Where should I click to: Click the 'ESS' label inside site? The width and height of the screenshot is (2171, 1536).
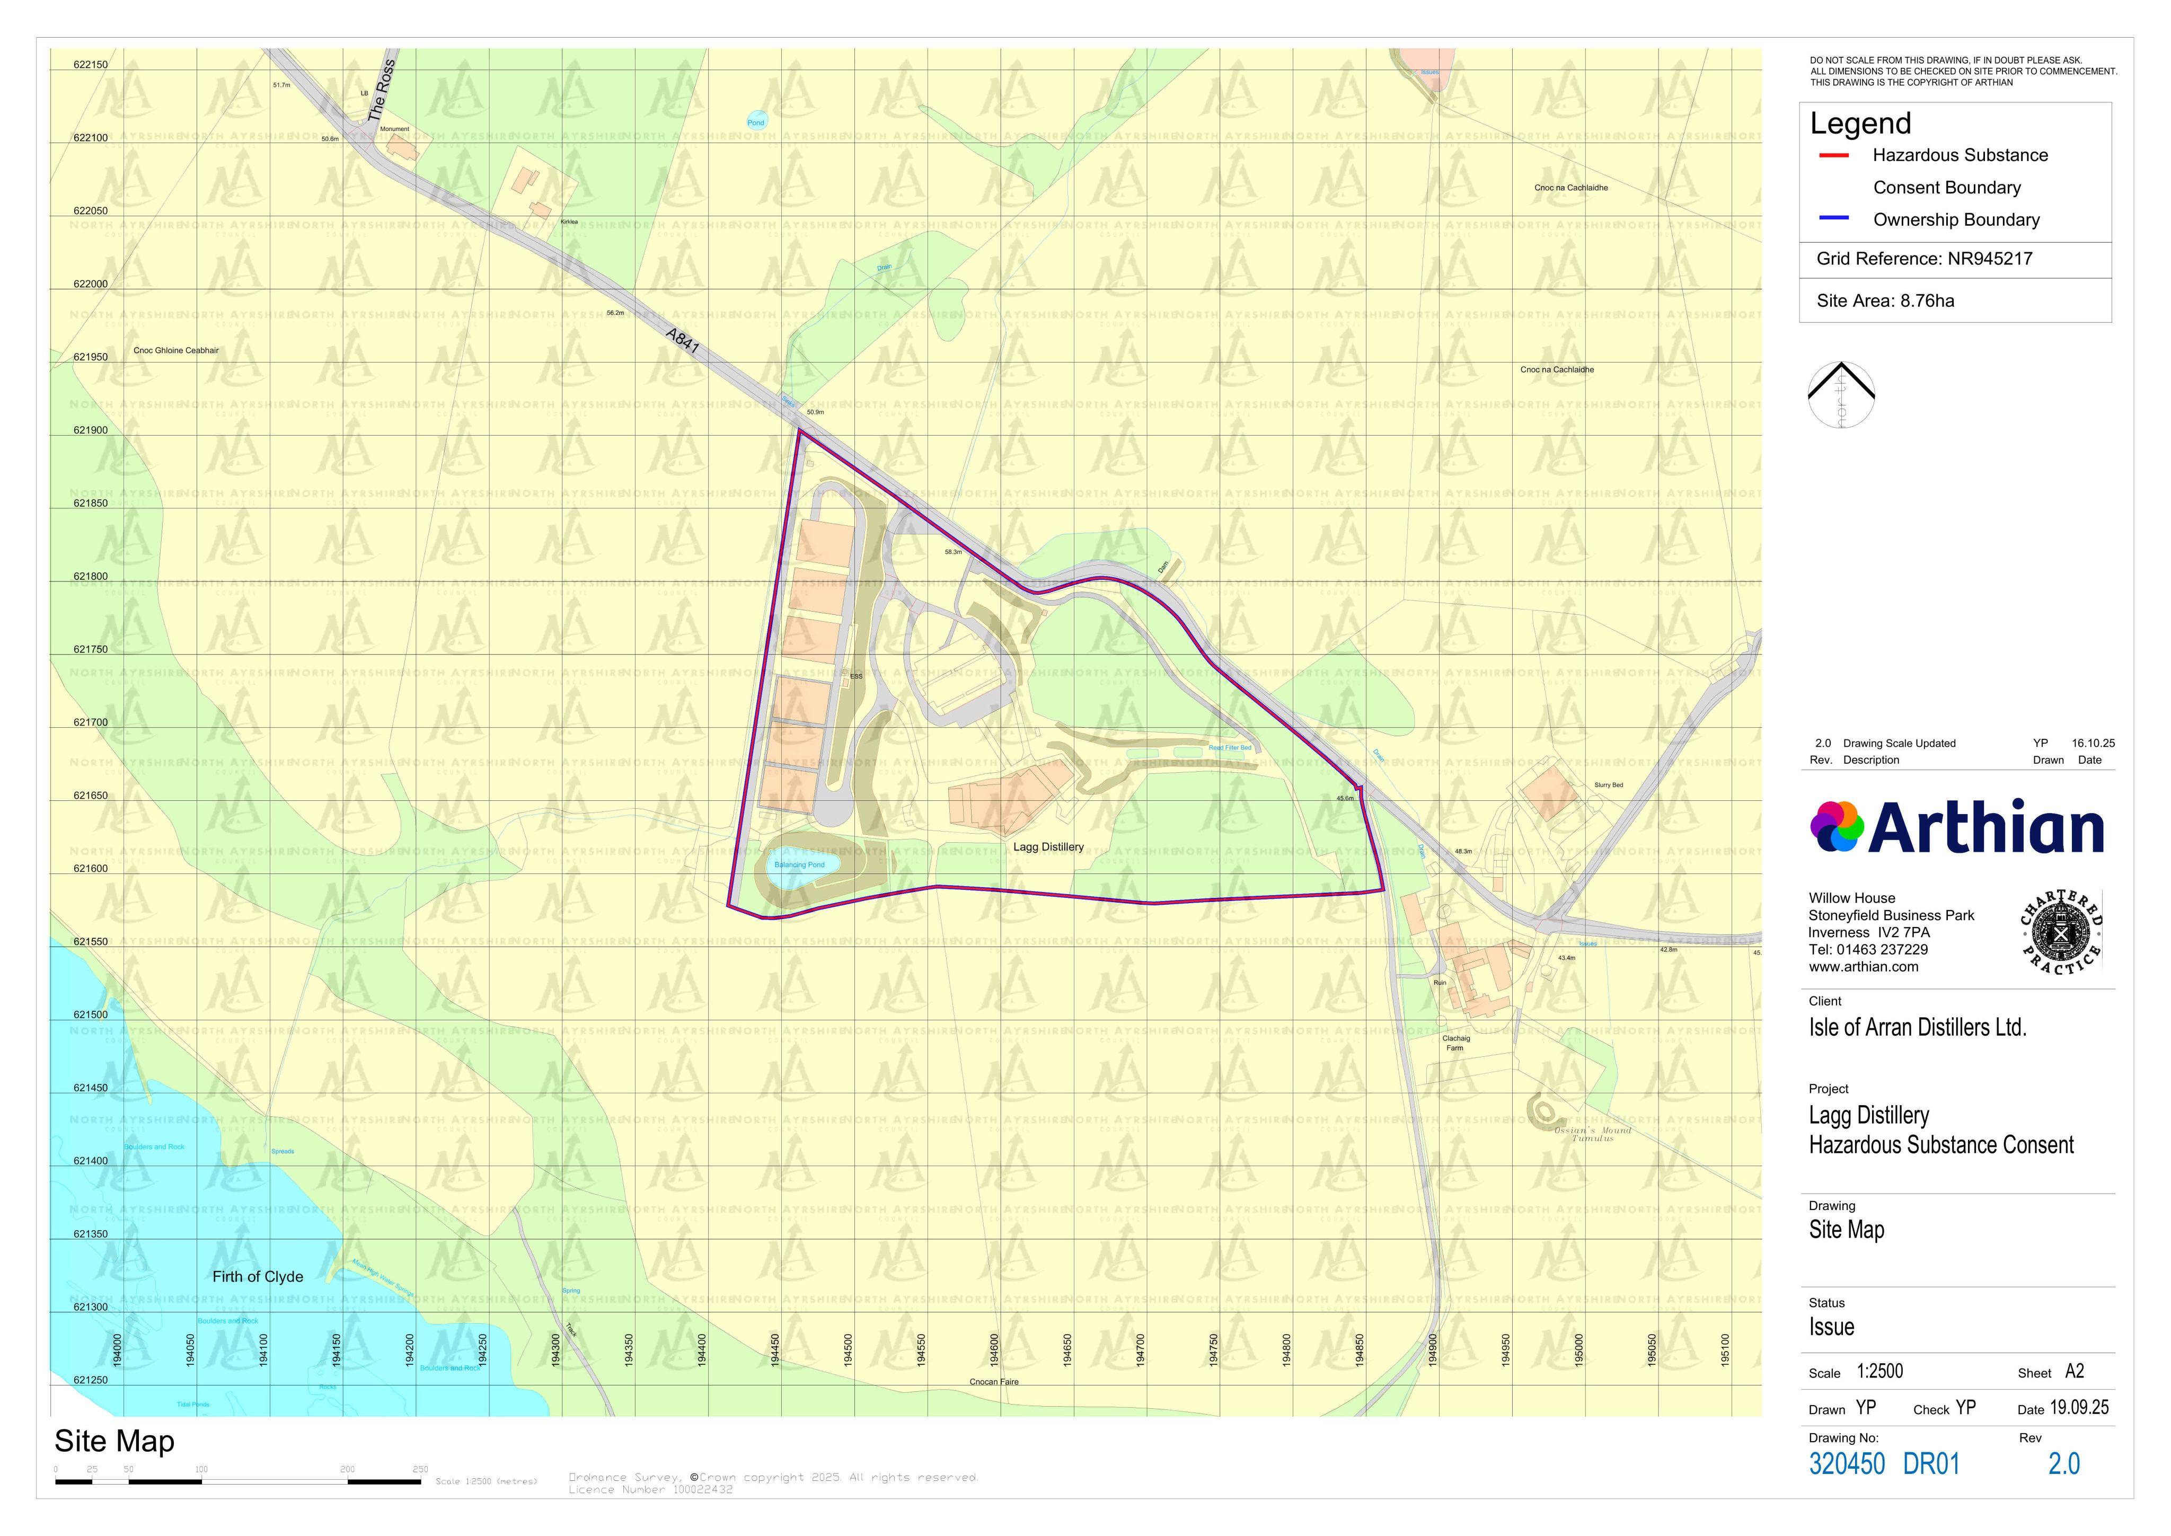pos(855,676)
